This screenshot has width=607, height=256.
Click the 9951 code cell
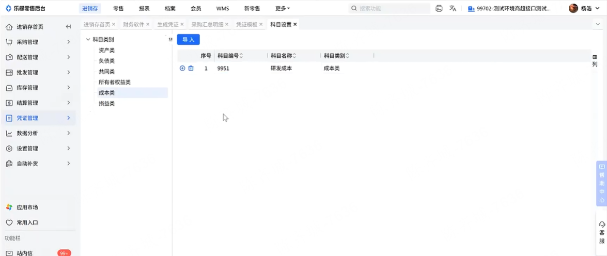tap(223, 69)
